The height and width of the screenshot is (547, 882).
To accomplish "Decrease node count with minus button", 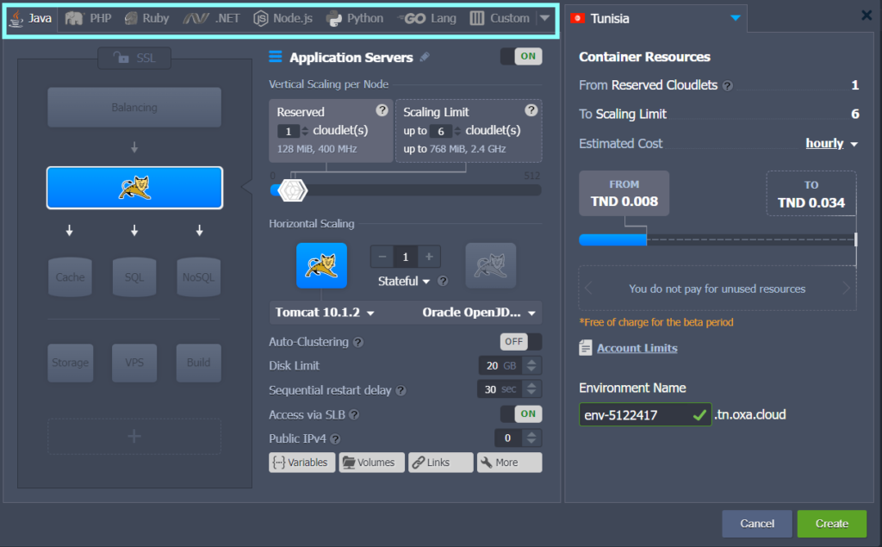I will [x=382, y=257].
